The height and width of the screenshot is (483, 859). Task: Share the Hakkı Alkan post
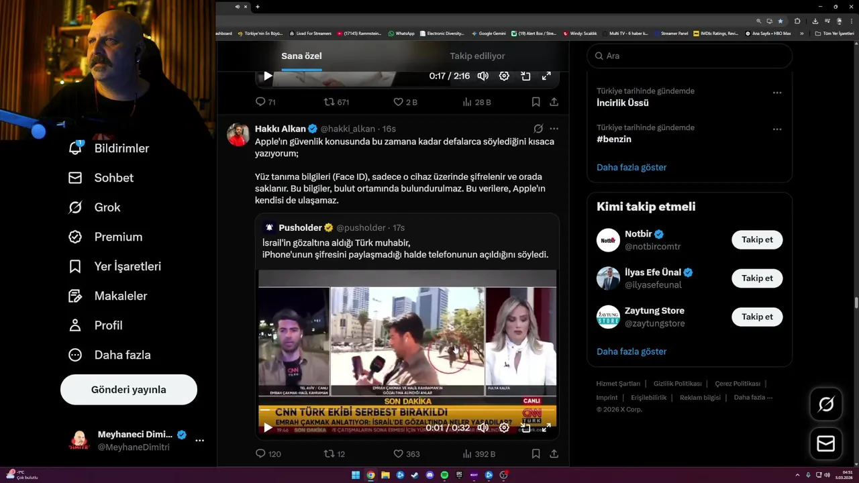click(x=554, y=454)
